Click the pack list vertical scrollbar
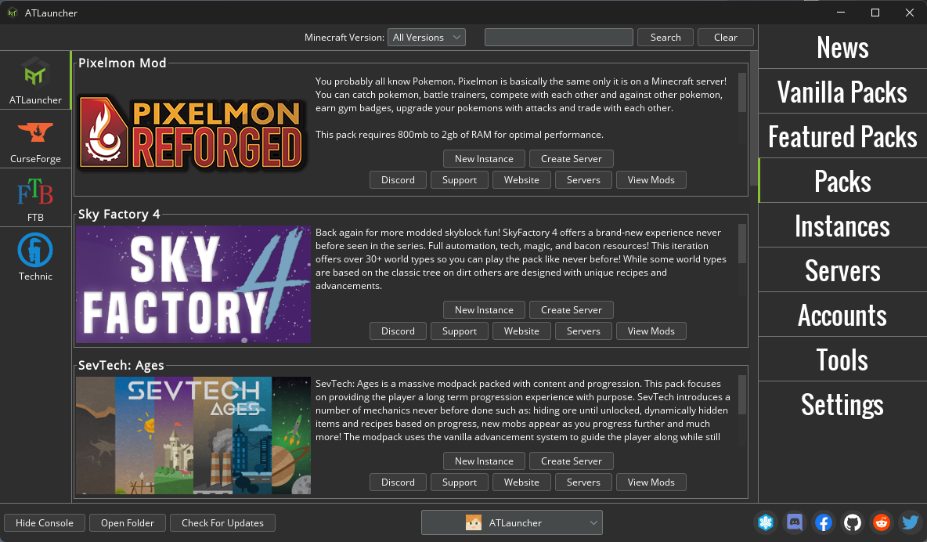 click(754, 118)
